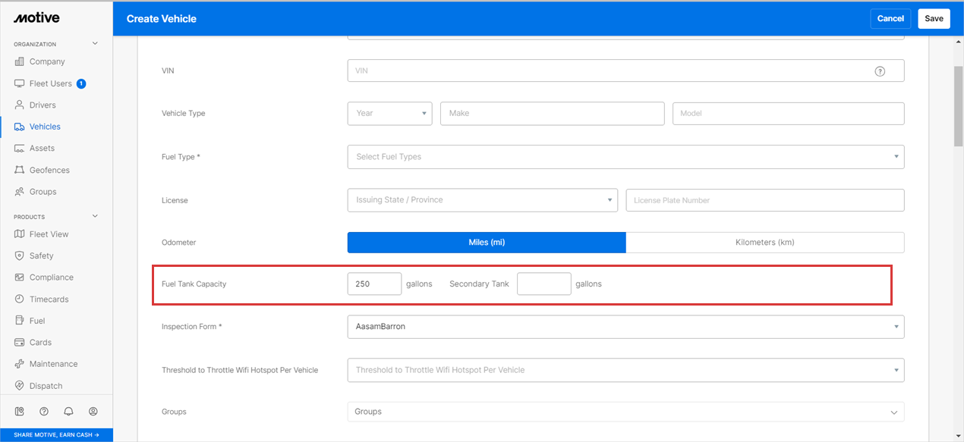964x442 pixels.
Task: Open Maintenance from the sidebar
Action: 53,364
